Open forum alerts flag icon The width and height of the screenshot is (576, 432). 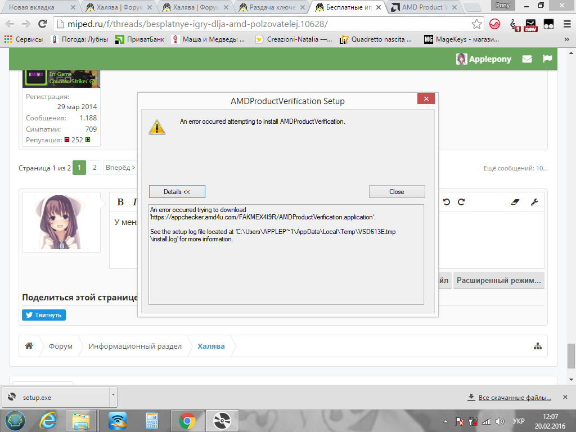pos(547,58)
